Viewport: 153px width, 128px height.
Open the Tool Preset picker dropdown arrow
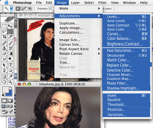11,9
